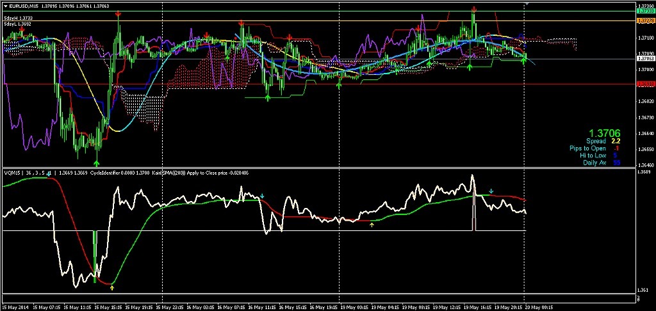Click red down arrow above 19 May 16:15 peak

tap(473, 9)
